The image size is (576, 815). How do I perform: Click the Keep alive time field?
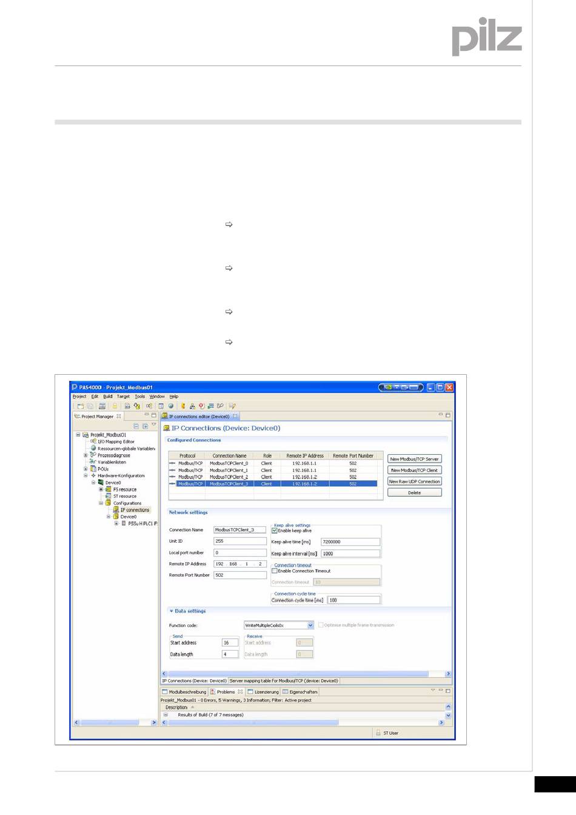click(350, 542)
